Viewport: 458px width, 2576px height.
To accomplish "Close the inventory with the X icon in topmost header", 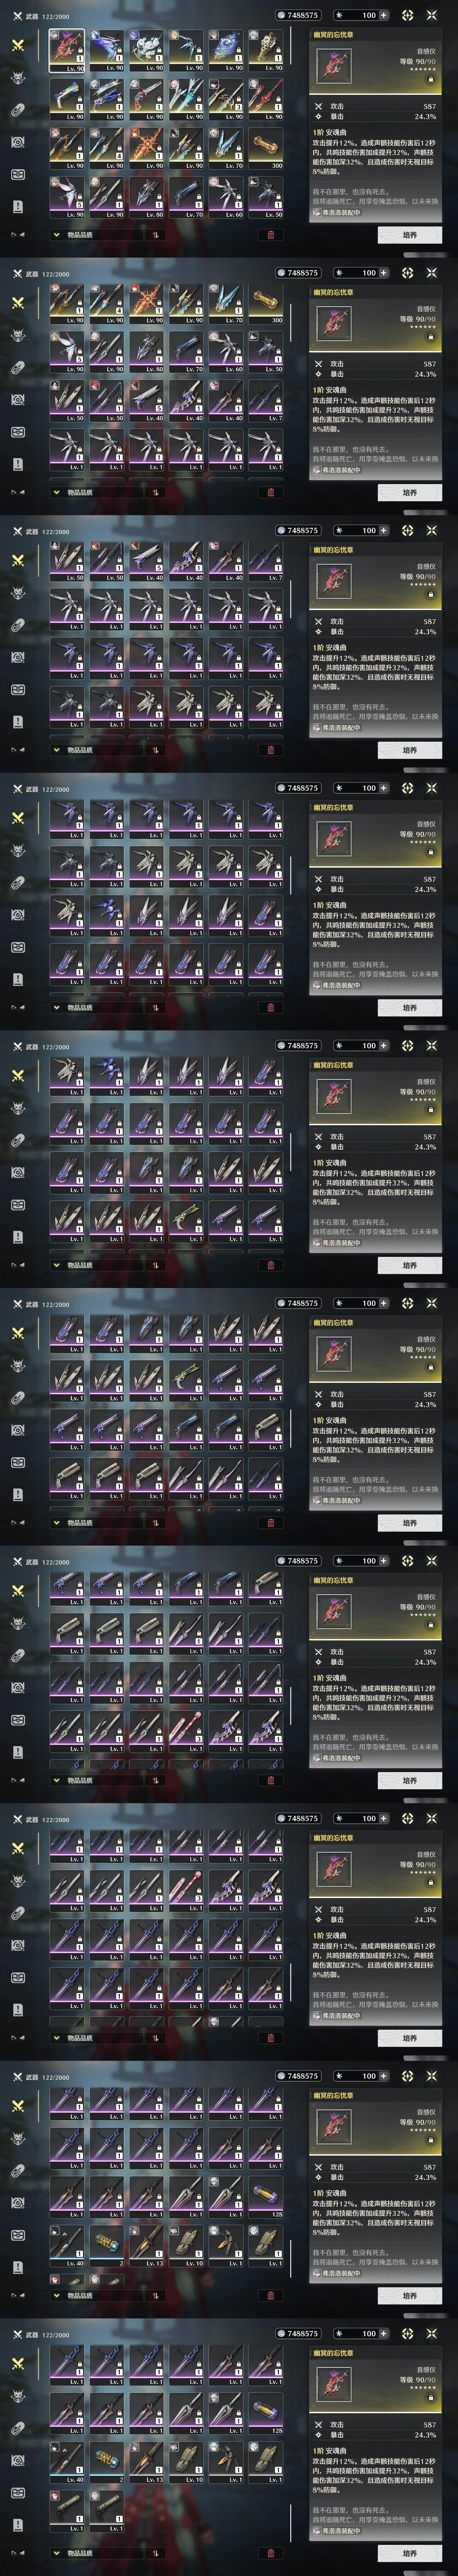I will 432,15.
